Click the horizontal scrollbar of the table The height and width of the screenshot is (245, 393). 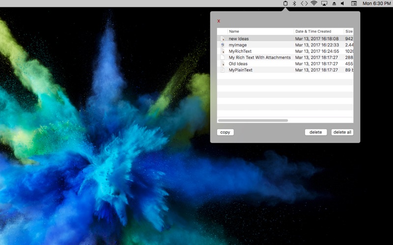tap(253, 121)
